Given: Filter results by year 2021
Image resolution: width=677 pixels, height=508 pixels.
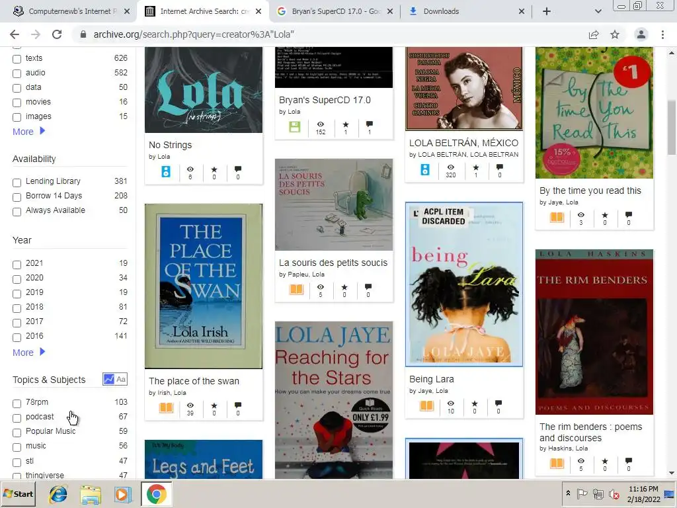Looking at the screenshot, I should coord(17,265).
